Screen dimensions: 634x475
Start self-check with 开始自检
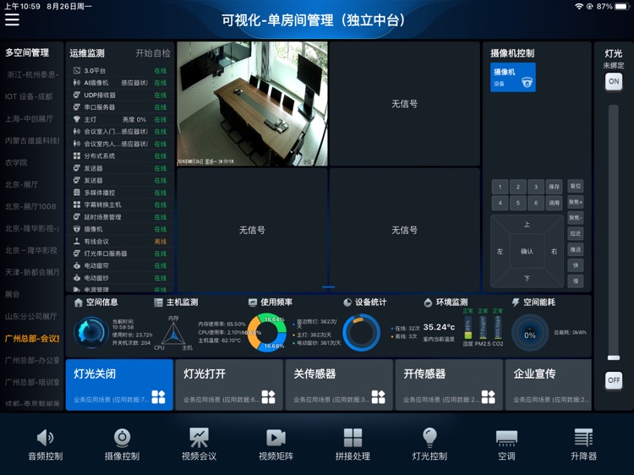coord(153,53)
